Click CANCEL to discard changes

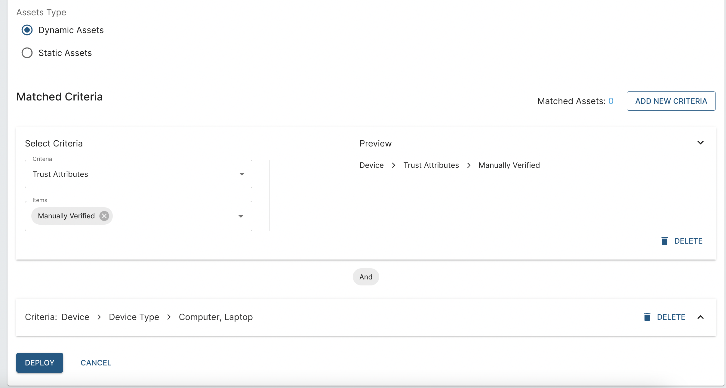tap(96, 362)
